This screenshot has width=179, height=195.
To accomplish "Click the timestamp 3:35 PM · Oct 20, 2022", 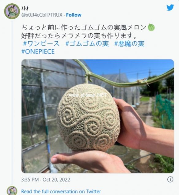I will coord(46,180).
